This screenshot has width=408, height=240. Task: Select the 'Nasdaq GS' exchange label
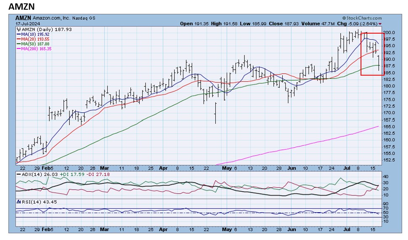(84, 18)
